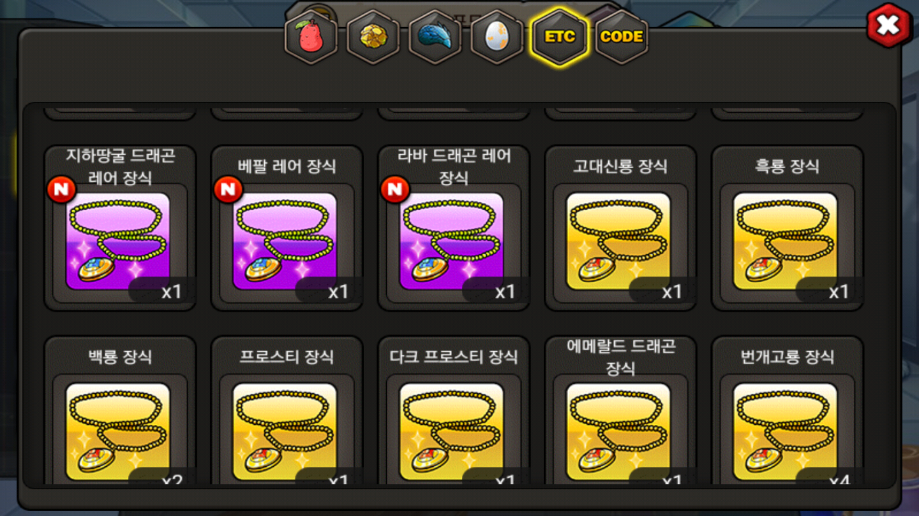Screen dimensions: 919x516
Task: Select the 다크 프로스티 장식 necklace
Action: pyautogui.click(x=454, y=411)
